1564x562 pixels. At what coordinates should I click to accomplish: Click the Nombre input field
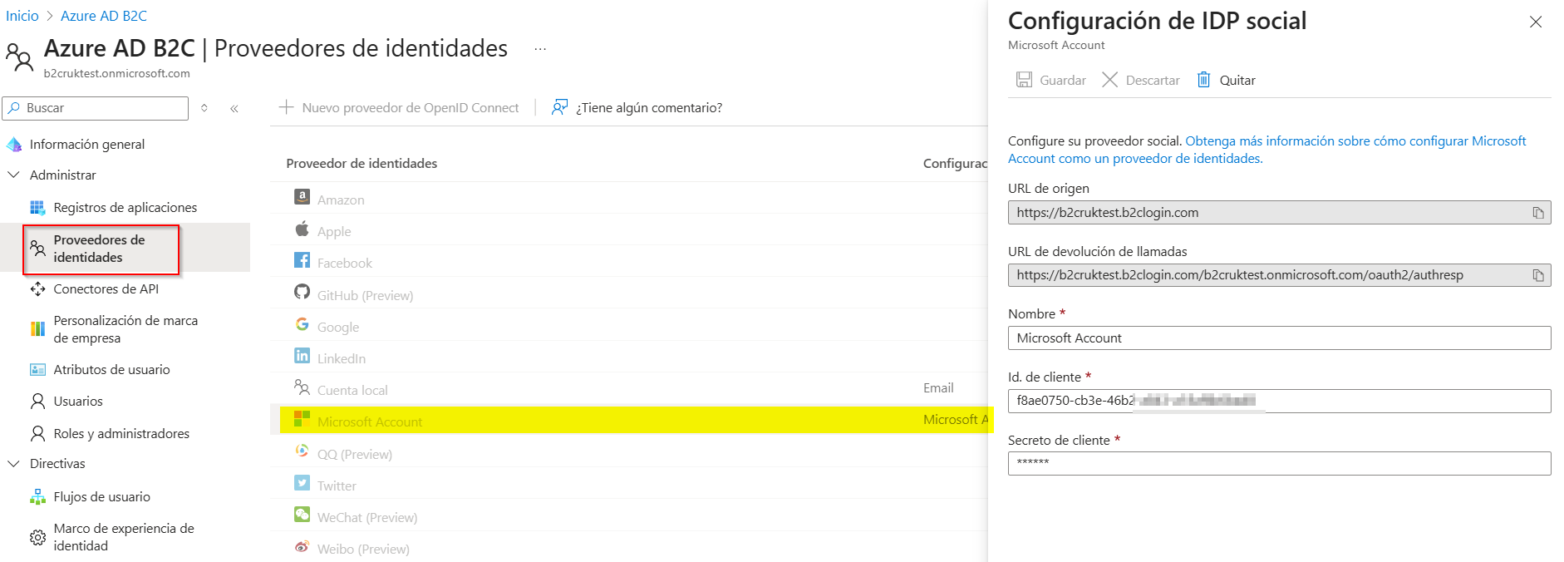click(x=1279, y=338)
